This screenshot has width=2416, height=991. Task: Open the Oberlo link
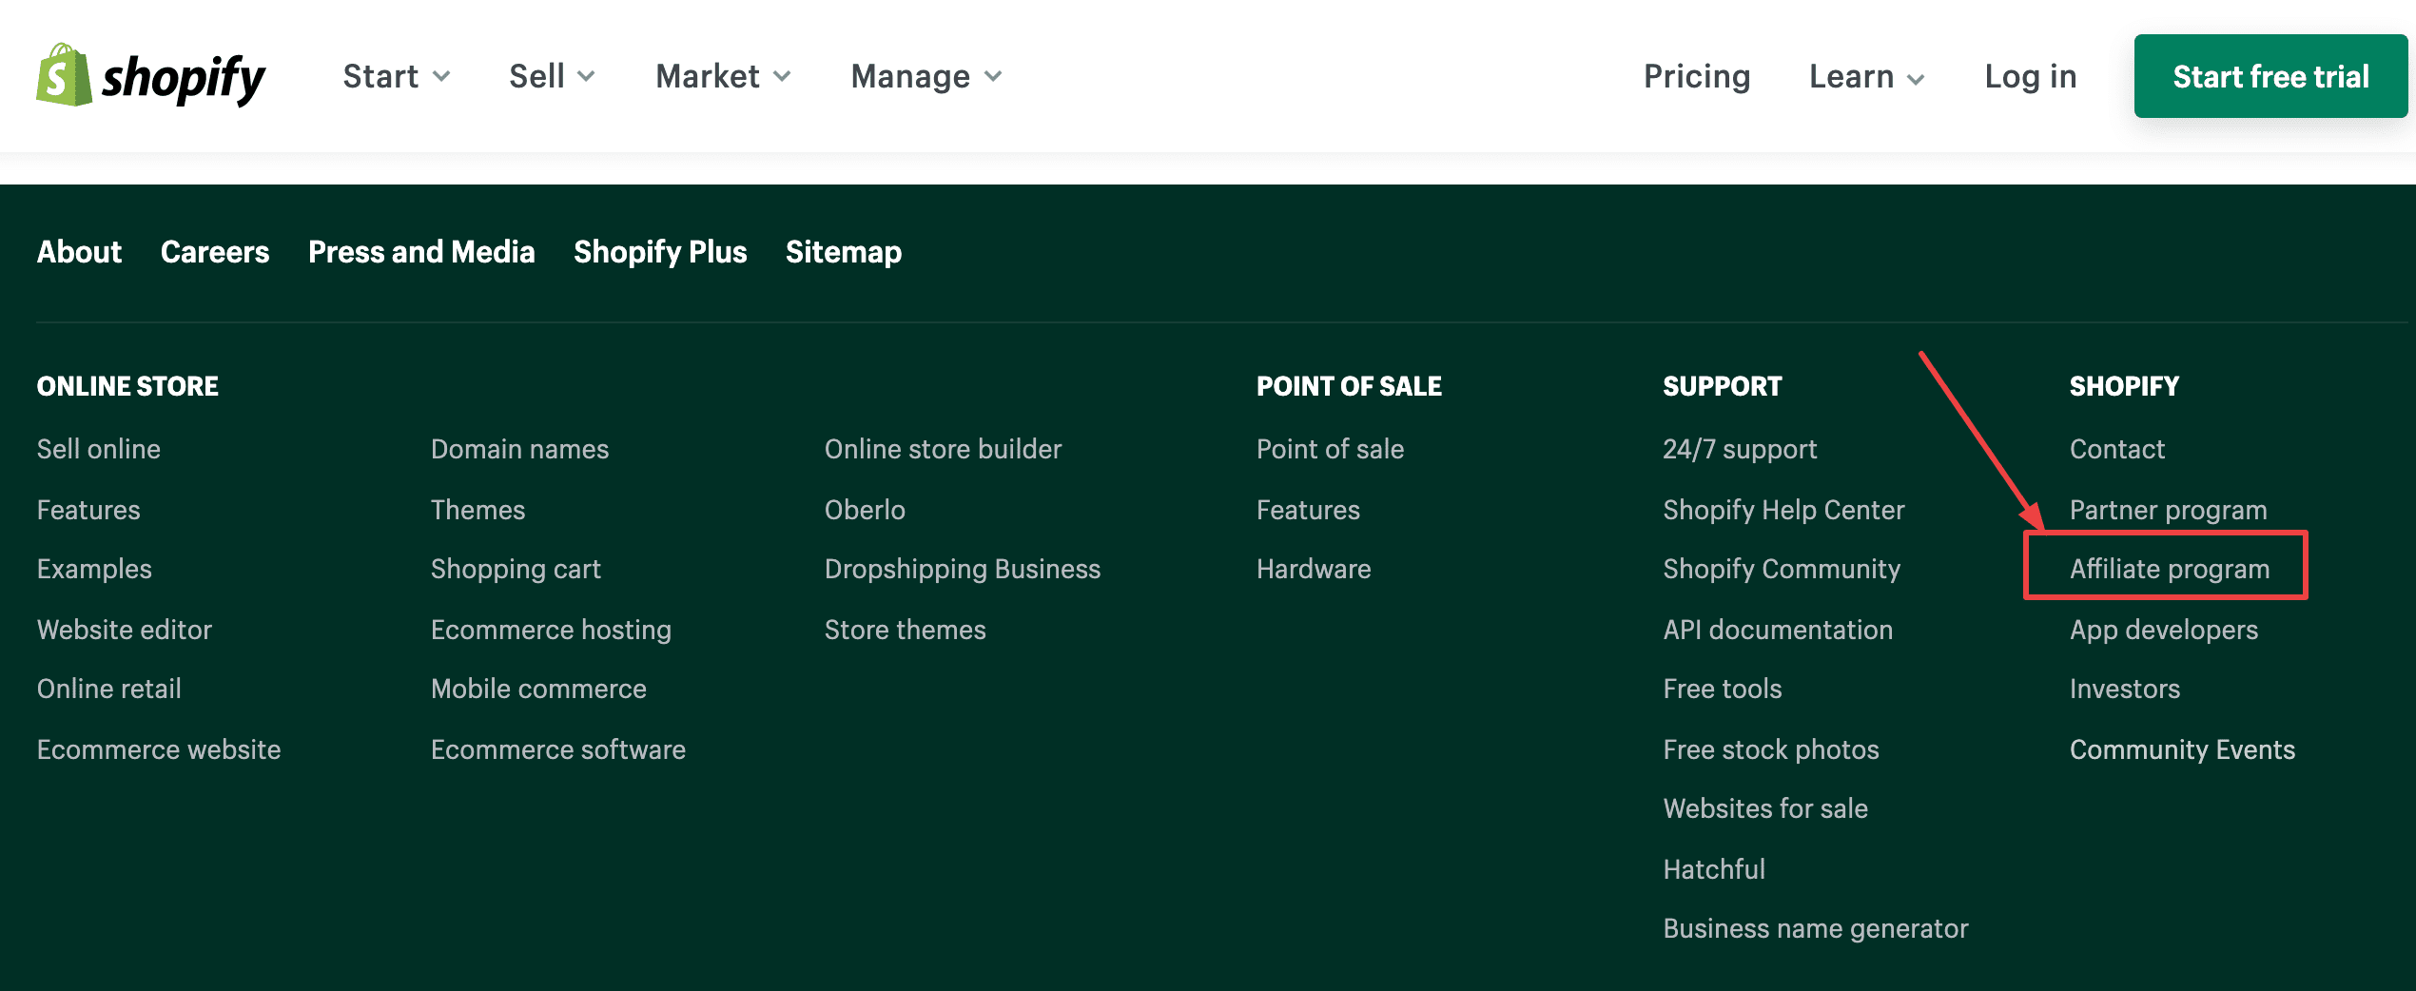coord(865,510)
